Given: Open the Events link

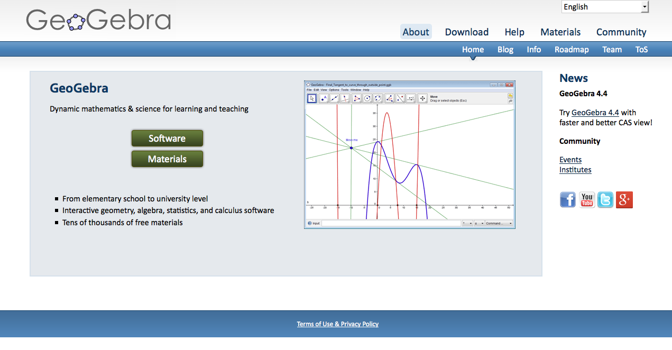Looking at the screenshot, I should [x=570, y=160].
